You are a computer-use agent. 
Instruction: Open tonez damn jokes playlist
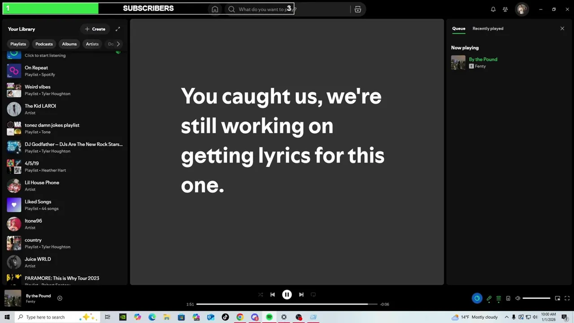click(65, 128)
